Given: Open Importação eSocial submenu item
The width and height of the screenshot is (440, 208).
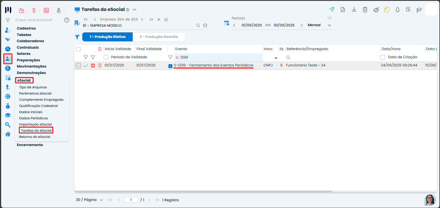Looking at the screenshot, I should coord(35,124).
